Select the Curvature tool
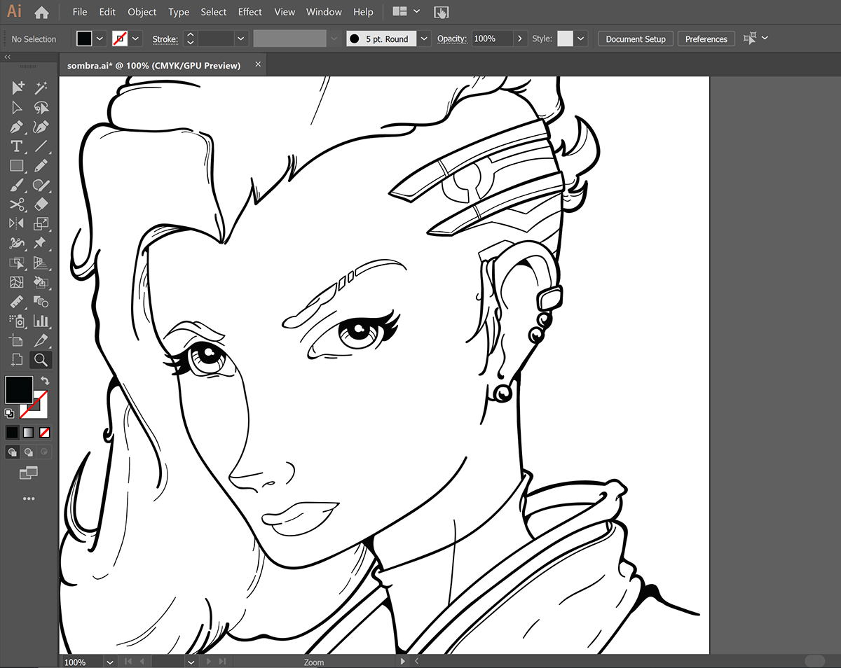 tap(41, 127)
